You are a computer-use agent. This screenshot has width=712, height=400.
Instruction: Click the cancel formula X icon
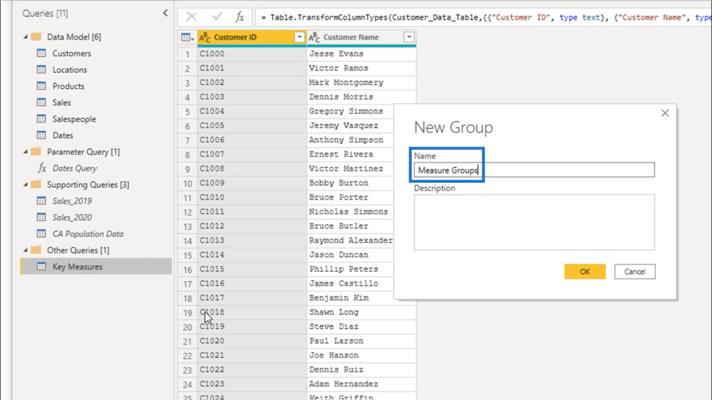(192, 17)
